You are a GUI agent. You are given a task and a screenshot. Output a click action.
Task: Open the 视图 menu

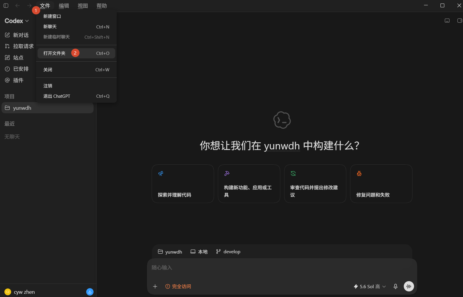[83, 6]
